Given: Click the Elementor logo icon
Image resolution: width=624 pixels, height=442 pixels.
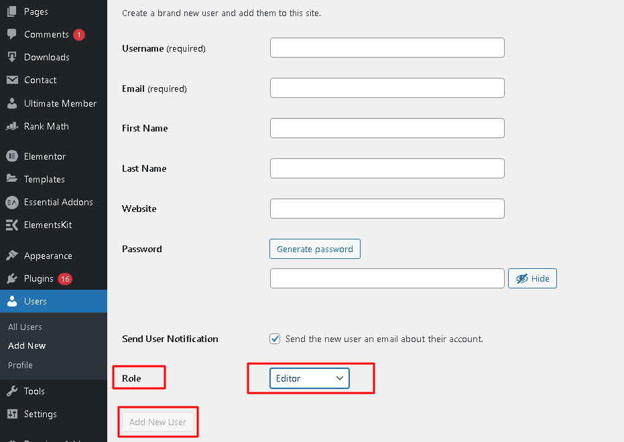Looking at the screenshot, I should tap(11, 156).
